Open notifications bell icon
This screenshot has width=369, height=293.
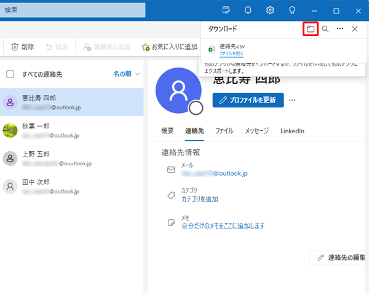(x=248, y=10)
